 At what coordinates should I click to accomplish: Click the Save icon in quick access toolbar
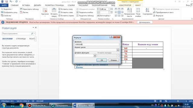7,1
